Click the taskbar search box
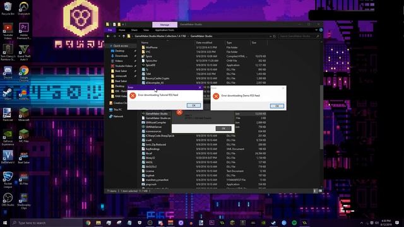The width and height of the screenshot is (404, 227). (47, 223)
